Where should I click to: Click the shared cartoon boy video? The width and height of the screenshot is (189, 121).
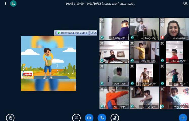[48, 63]
